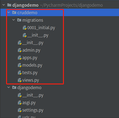119x118 pixels.
Task: Select __init__.py inside migrations folder
Action: coord(38,35)
